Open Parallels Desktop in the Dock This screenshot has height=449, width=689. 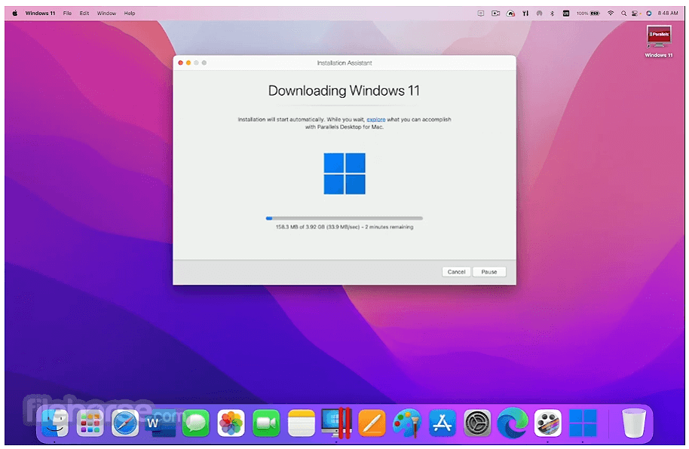click(336, 423)
